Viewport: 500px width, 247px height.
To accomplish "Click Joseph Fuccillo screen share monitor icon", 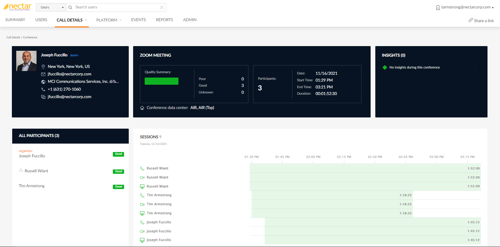I will (142, 240).
